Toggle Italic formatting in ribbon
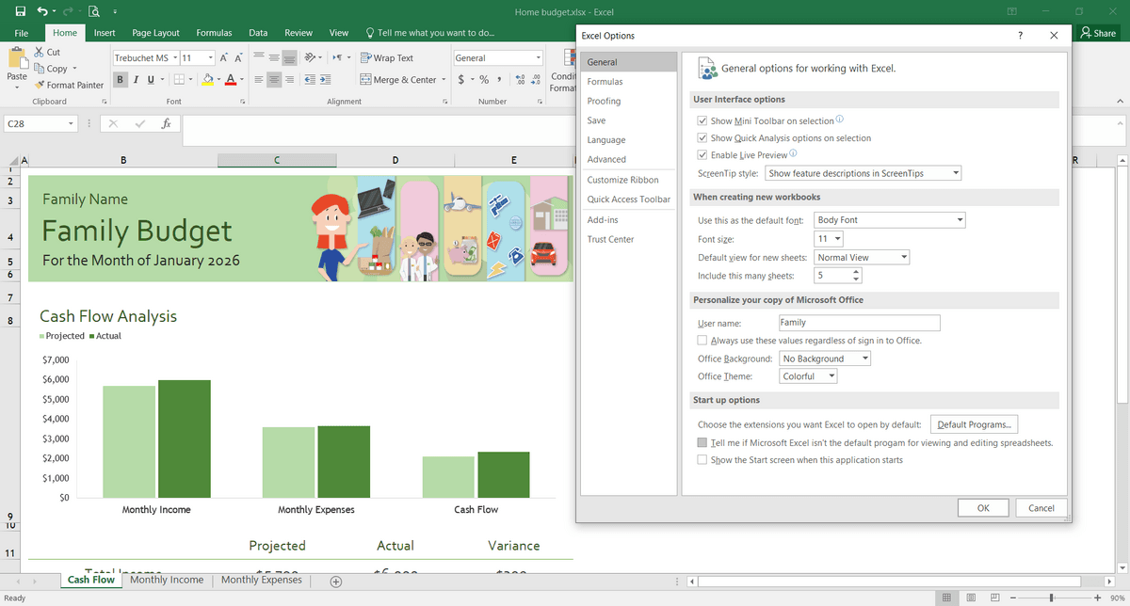Viewport: 1130px width, 606px height. 136,80
